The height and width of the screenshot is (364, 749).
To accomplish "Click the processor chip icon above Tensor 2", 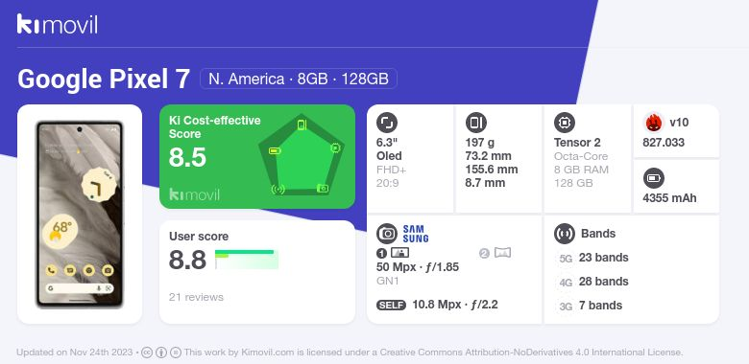I will click(x=565, y=123).
